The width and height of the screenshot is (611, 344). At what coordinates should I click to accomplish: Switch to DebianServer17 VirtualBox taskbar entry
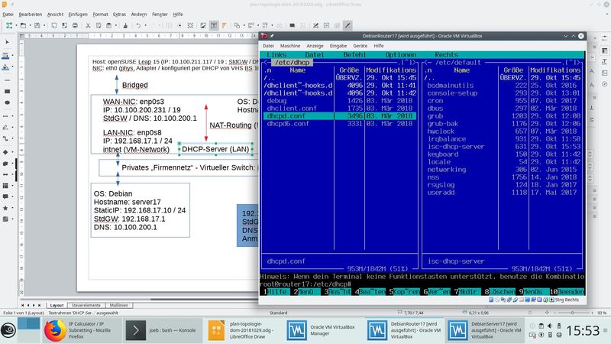pyautogui.click(x=485, y=330)
